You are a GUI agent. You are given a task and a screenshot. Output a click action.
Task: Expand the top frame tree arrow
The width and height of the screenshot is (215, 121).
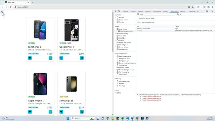click(116, 93)
